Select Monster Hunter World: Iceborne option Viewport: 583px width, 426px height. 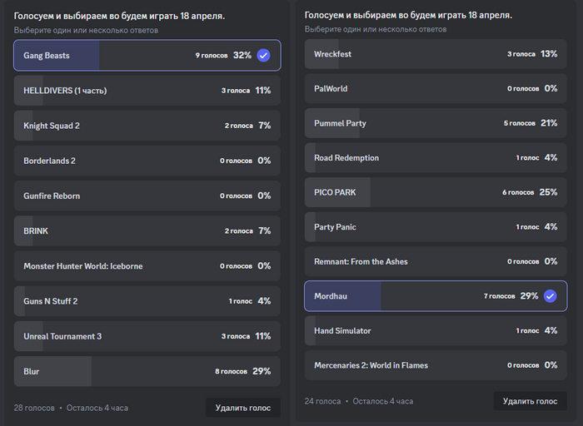[147, 266]
